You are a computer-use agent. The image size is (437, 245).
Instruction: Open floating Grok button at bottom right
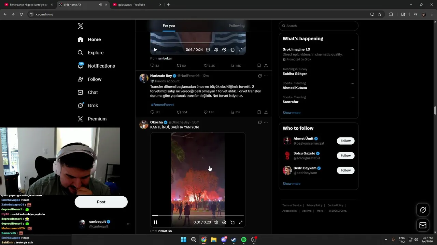tap(423, 210)
